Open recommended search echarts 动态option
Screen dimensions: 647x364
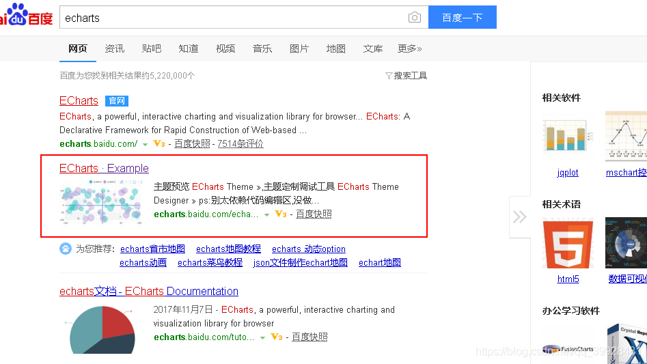click(x=309, y=249)
